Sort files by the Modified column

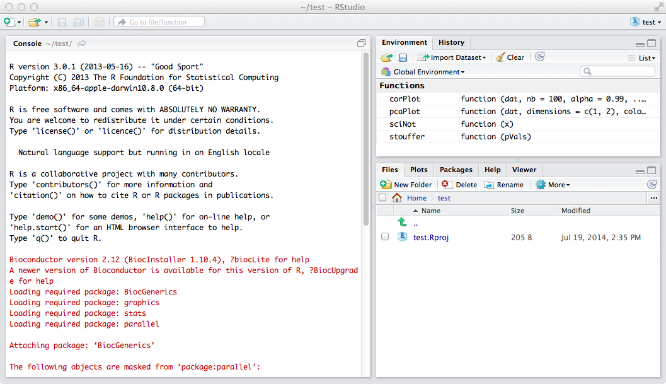[x=609, y=211]
